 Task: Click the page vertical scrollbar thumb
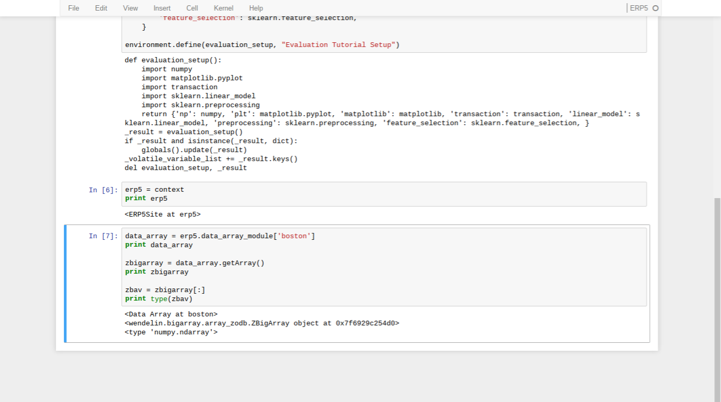[717, 300]
